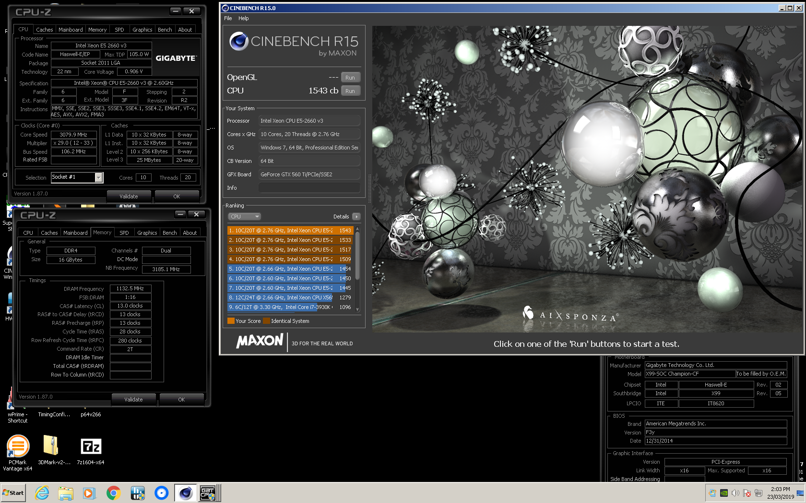Open Internet Explorer from the taskbar
The height and width of the screenshot is (503, 806).
42,492
